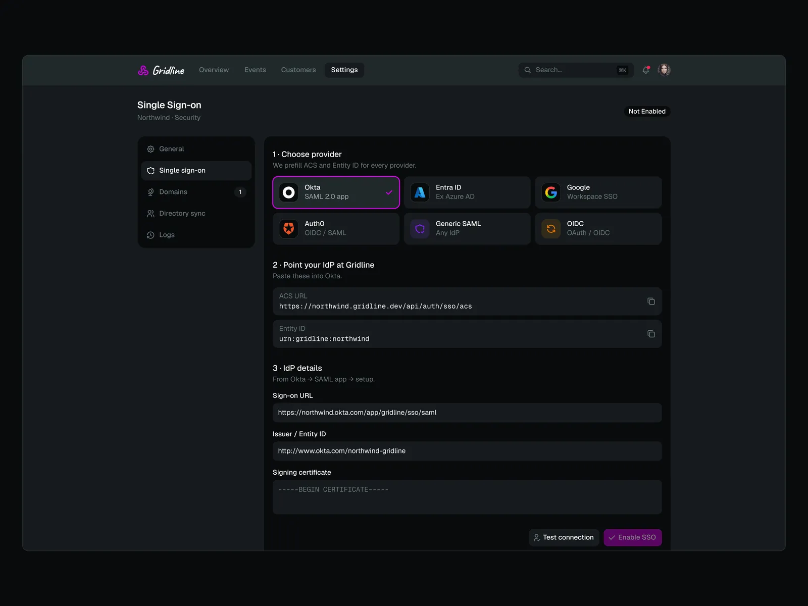Choose OIDC OAuth provider
The height and width of the screenshot is (606, 808).
[598, 229]
